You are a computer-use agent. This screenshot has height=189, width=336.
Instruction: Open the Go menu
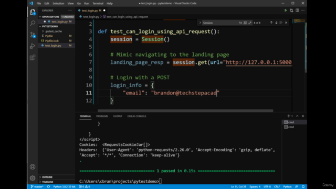pyautogui.click(x=79, y=4)
